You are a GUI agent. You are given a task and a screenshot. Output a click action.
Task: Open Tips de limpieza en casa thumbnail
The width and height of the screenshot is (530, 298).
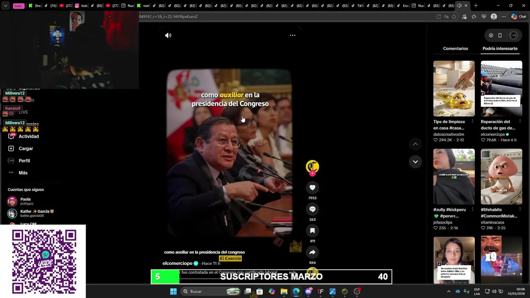click(454, 89)
